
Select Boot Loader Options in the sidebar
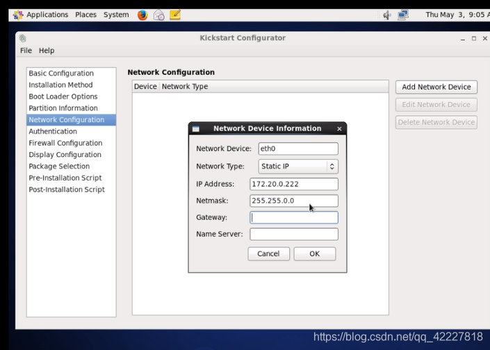72,97
